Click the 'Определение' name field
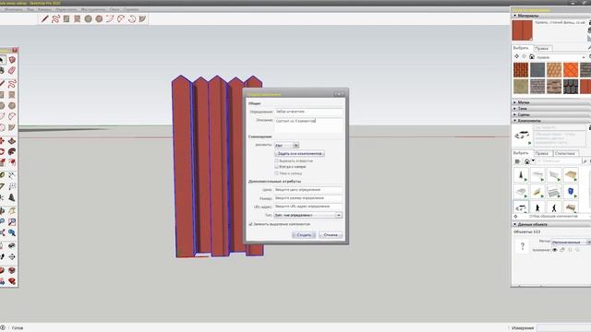 pyautogui.click(x=308, y=112)
